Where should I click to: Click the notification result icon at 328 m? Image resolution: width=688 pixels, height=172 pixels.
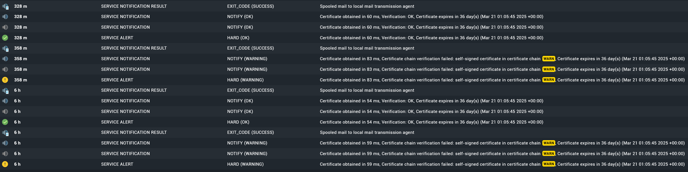pyautogui.click(x=5, y=6)
